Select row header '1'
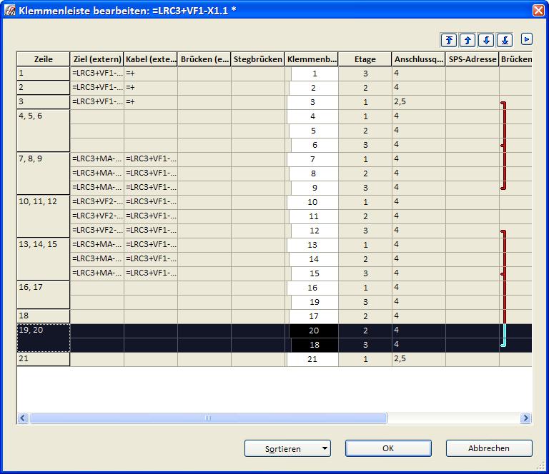Viewport: 549px width, 474px height. point(44,74)
